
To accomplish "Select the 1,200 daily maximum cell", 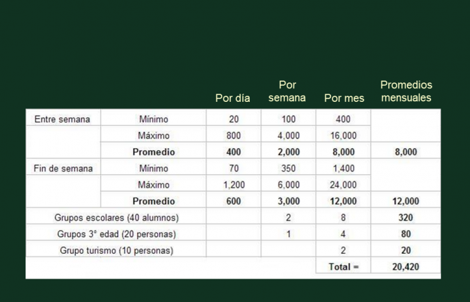I will [232, 185].
